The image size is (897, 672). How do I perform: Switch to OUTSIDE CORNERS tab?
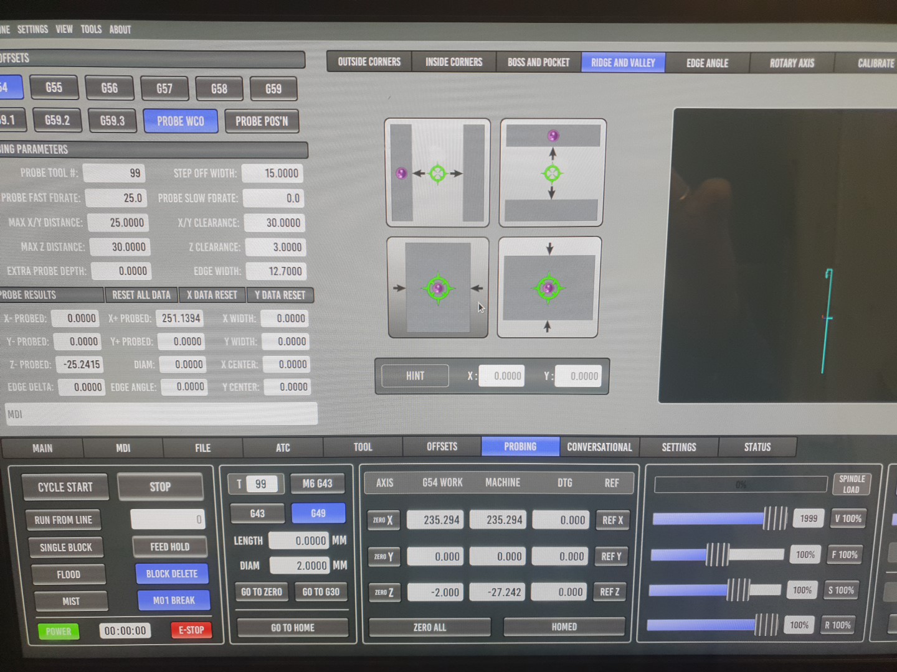point(369,62)
